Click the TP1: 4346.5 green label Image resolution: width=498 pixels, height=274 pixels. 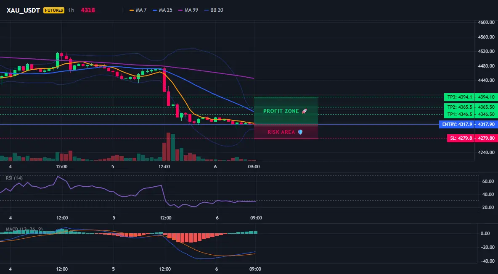click(x=459, y=114)
